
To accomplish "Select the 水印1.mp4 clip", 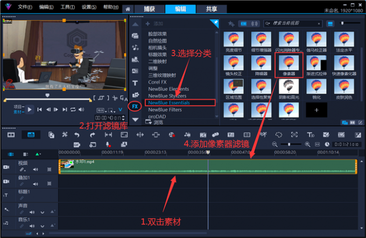I will pos(208,166).
